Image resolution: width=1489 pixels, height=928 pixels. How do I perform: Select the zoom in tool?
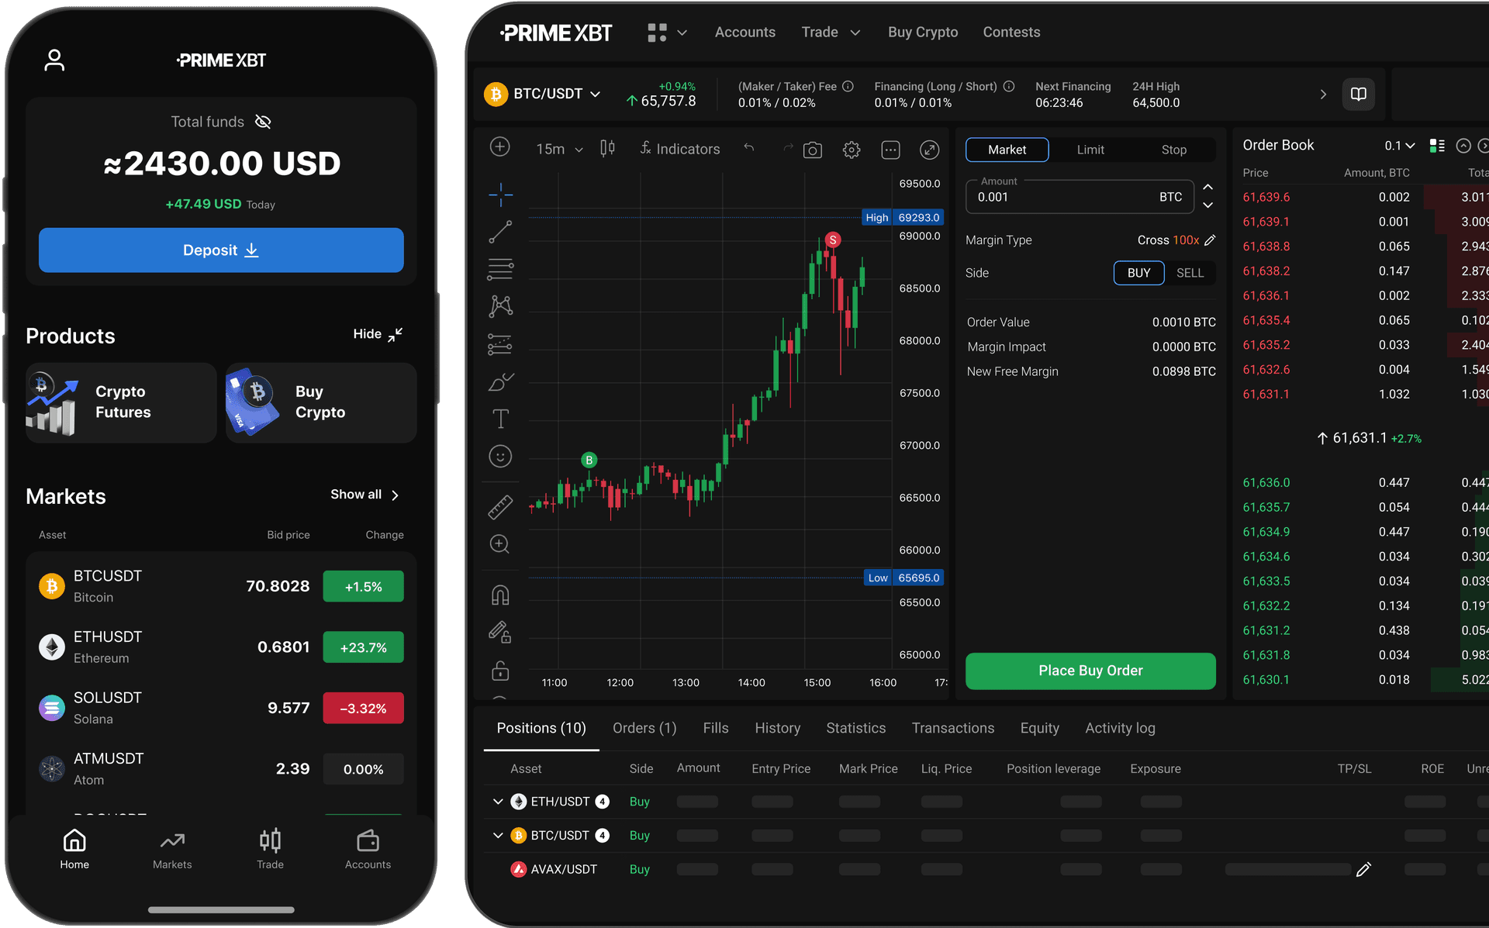500,544
